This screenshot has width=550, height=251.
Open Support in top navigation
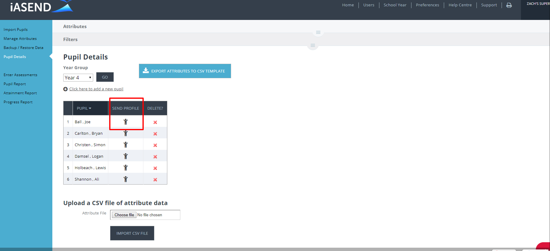pyautogui.click(x=489, y=5)
